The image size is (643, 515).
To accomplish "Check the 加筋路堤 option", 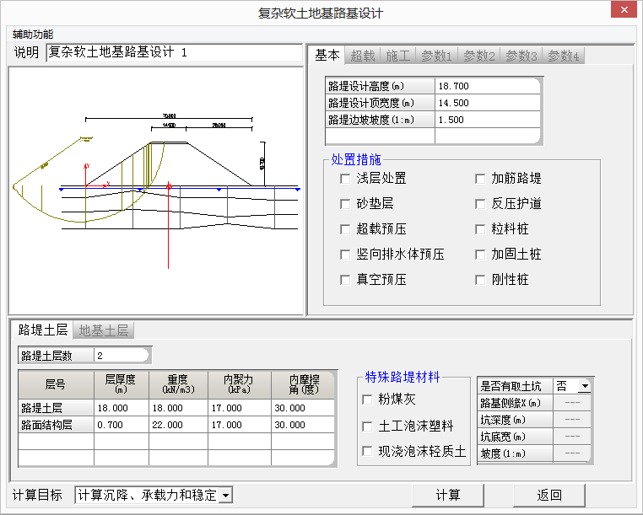I will [479, 179].
